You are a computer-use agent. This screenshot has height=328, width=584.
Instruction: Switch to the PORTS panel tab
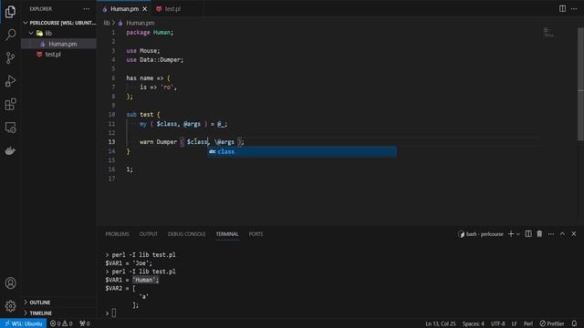tap(255, 234)
